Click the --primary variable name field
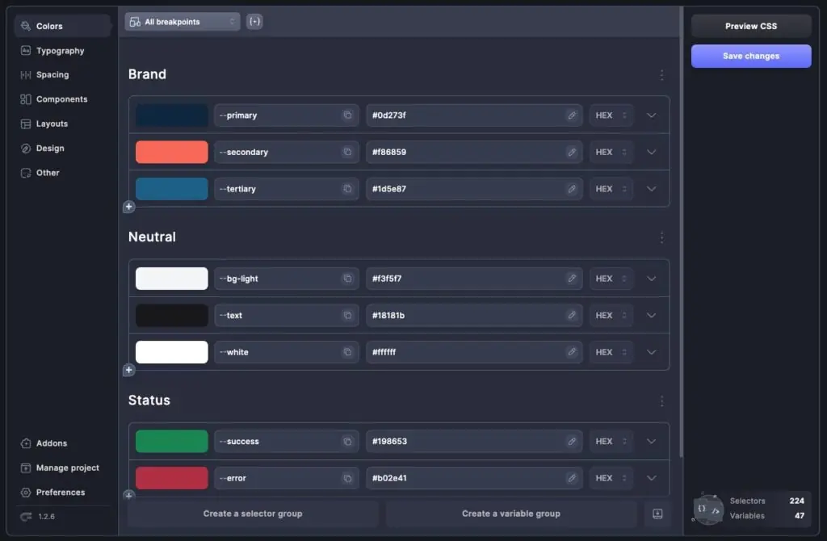This screenshot has height=541, width=827. coord(287,115)
